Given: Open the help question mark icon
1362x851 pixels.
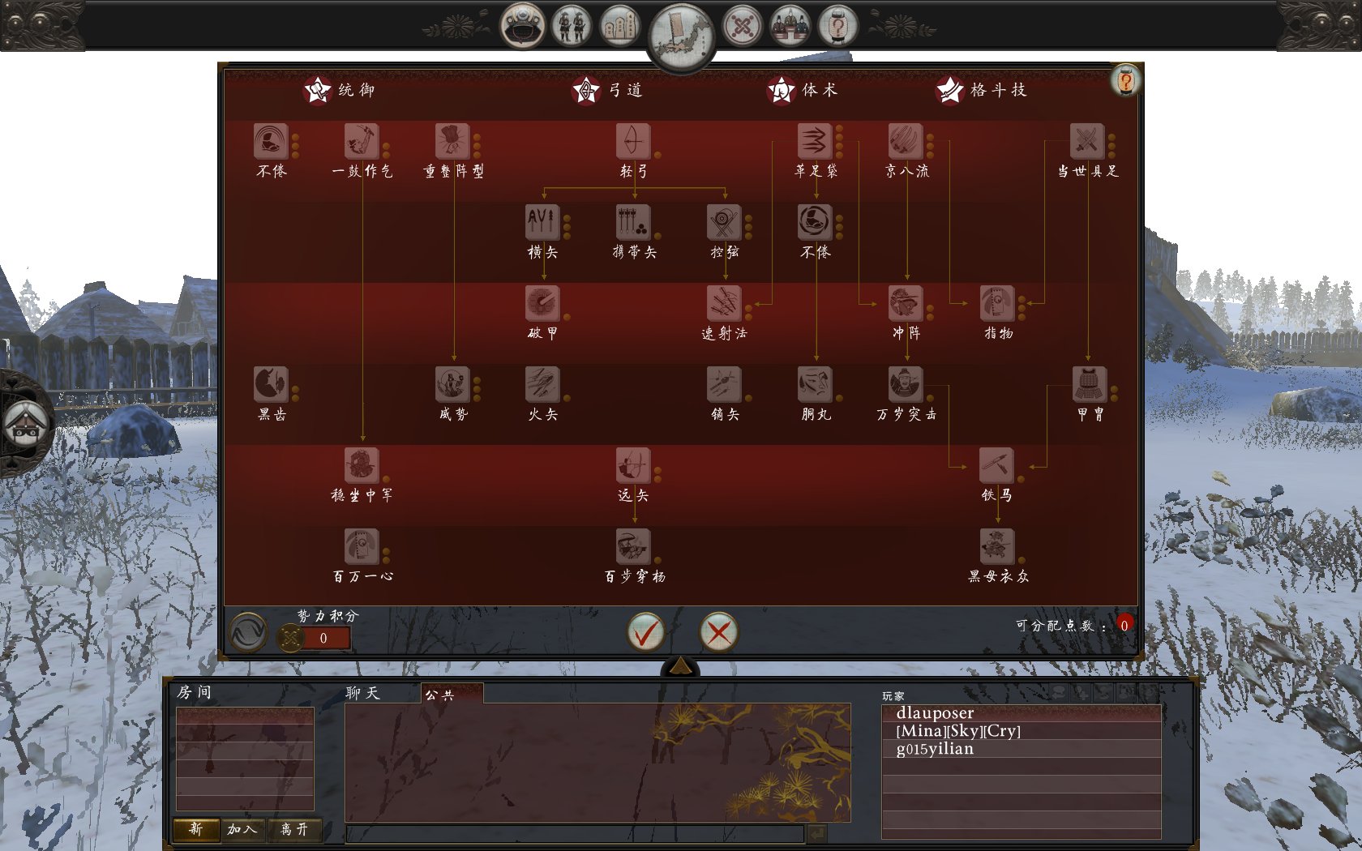Looking at the screenshot, I should (x=1125, y=80).
